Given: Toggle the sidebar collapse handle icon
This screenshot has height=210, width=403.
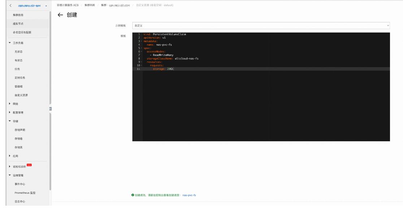Looking at the screenshot, I should (51, 109).
